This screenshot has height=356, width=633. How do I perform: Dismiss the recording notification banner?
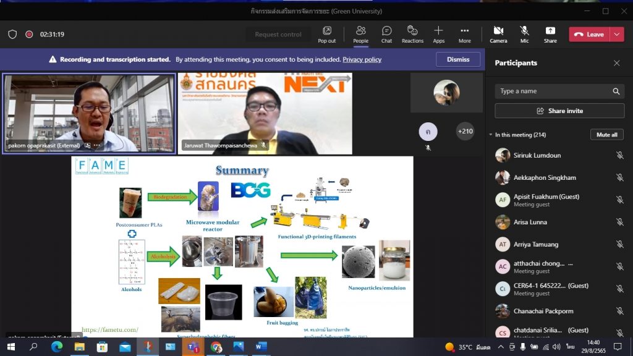[458, 59]
